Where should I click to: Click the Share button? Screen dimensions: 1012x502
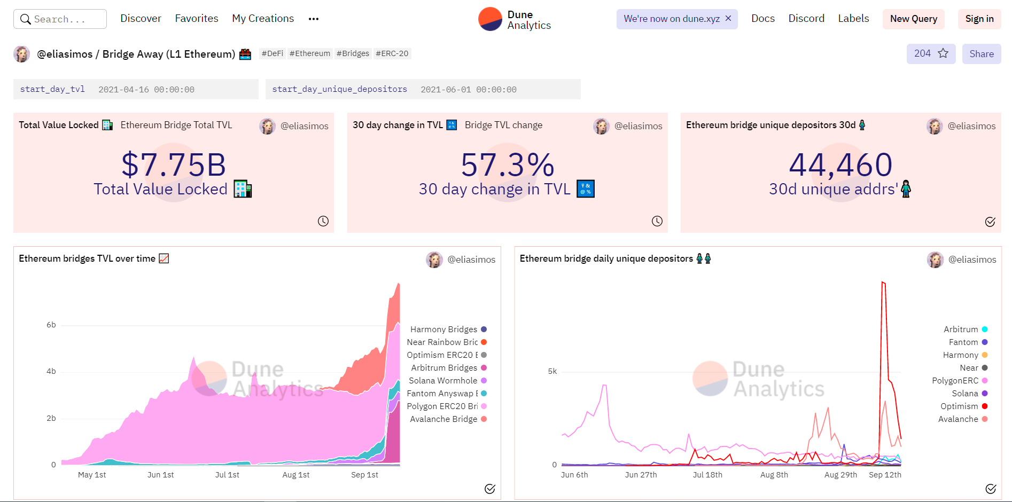(x=982, y=54)
